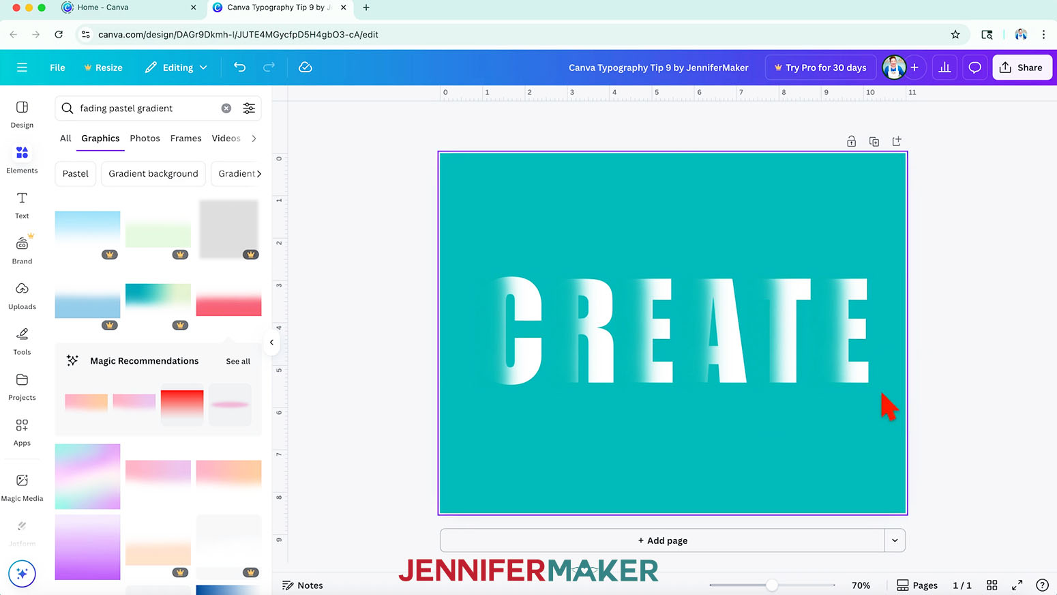Select the Graphics tab
The height and width of the screenshot is (595, 1057).
coord(100,139)
